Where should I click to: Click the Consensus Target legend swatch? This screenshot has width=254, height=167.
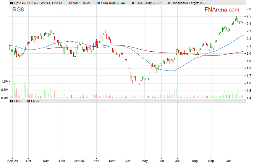click(169, 3)
